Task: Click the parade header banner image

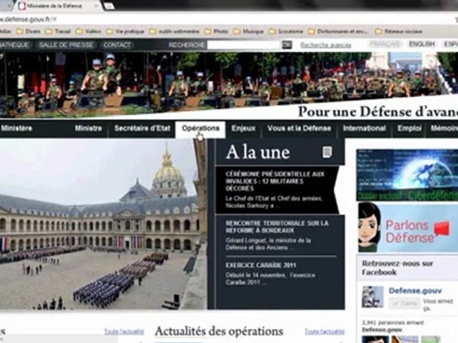Action: click(228, 85)
